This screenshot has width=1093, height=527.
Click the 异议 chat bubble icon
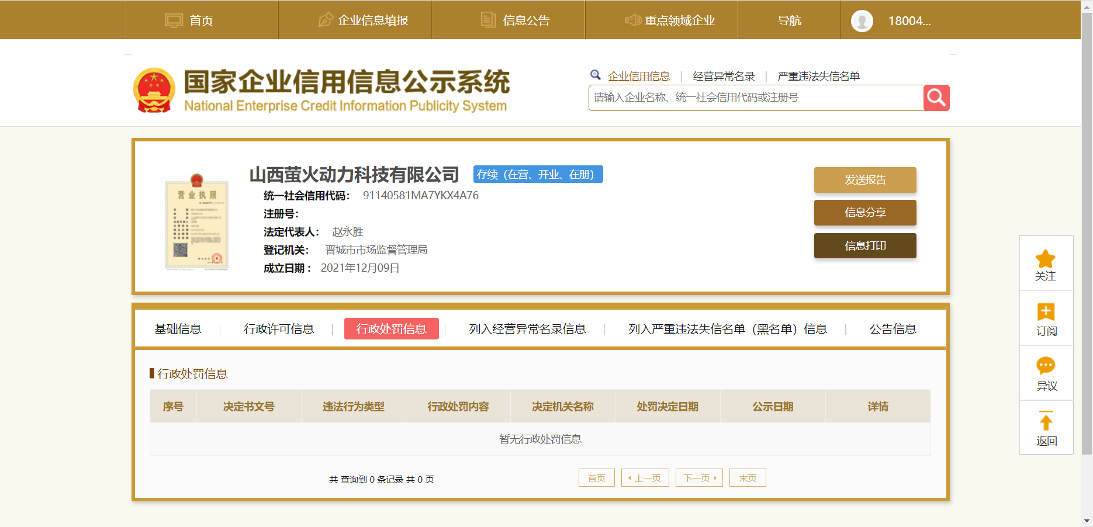pyautogui.click(x=1046, y=366)
